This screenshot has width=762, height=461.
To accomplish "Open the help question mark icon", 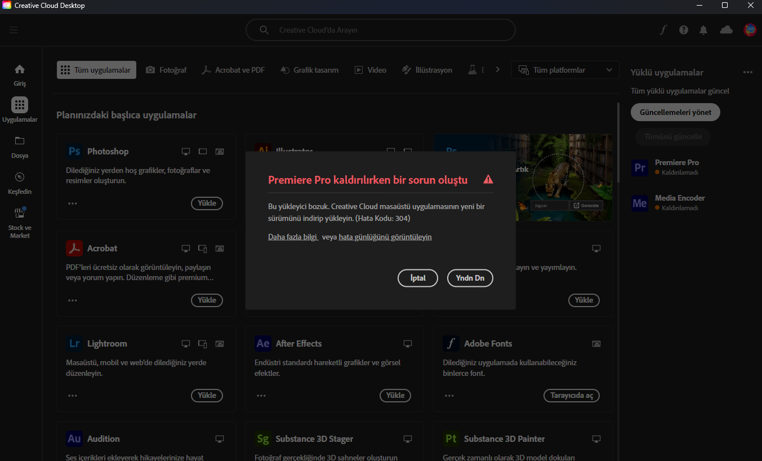I will point(684,30).
